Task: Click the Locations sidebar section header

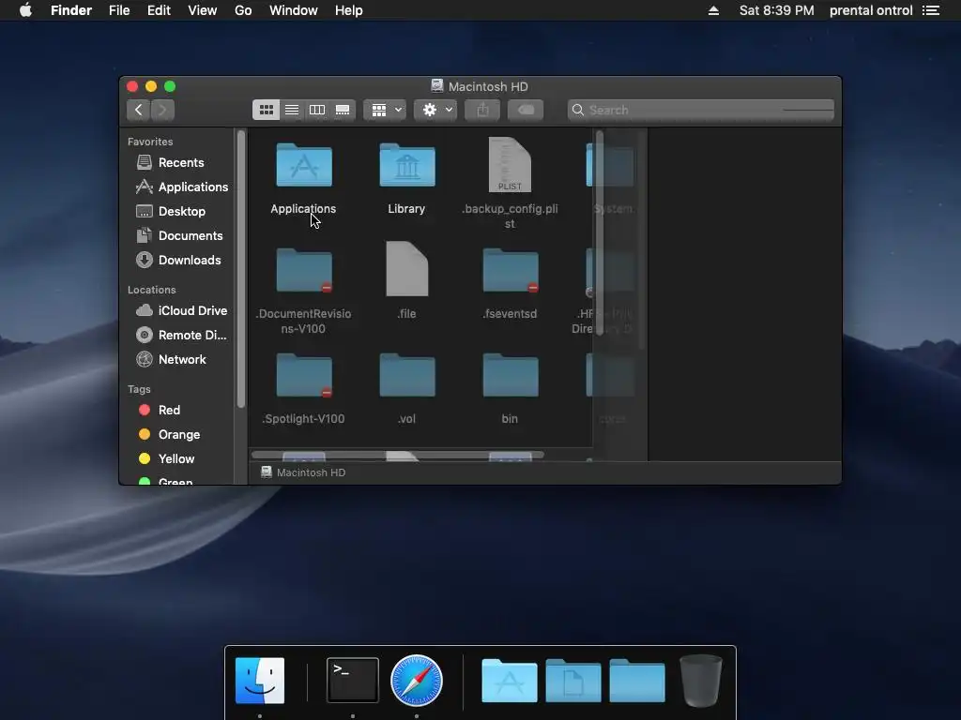Action: (x=151, y=290)
